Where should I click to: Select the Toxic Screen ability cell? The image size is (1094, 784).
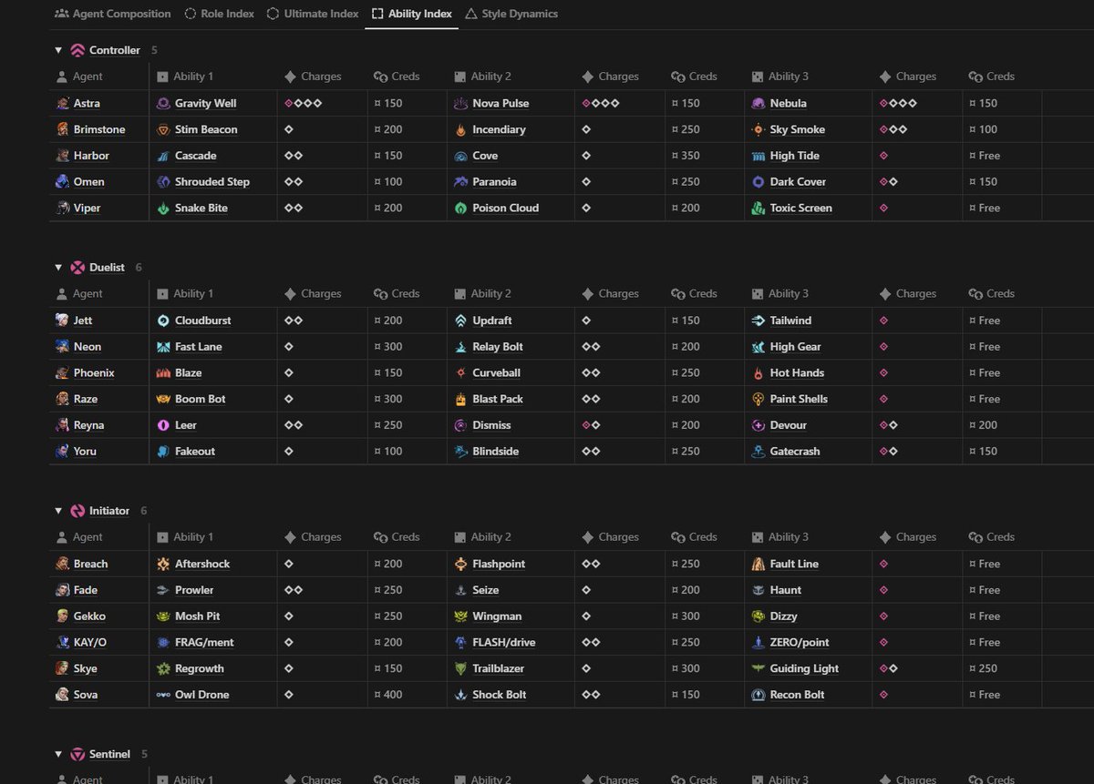pyautogui.click(x=808, y=208)
